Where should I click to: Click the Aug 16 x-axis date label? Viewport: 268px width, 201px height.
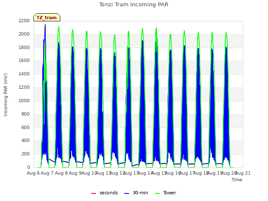click(x=173, y=173)
